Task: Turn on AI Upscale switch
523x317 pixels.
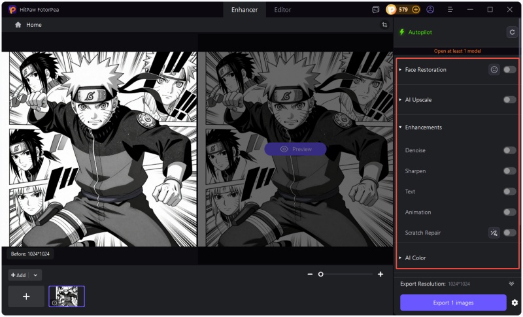Action: coord(510,99)
